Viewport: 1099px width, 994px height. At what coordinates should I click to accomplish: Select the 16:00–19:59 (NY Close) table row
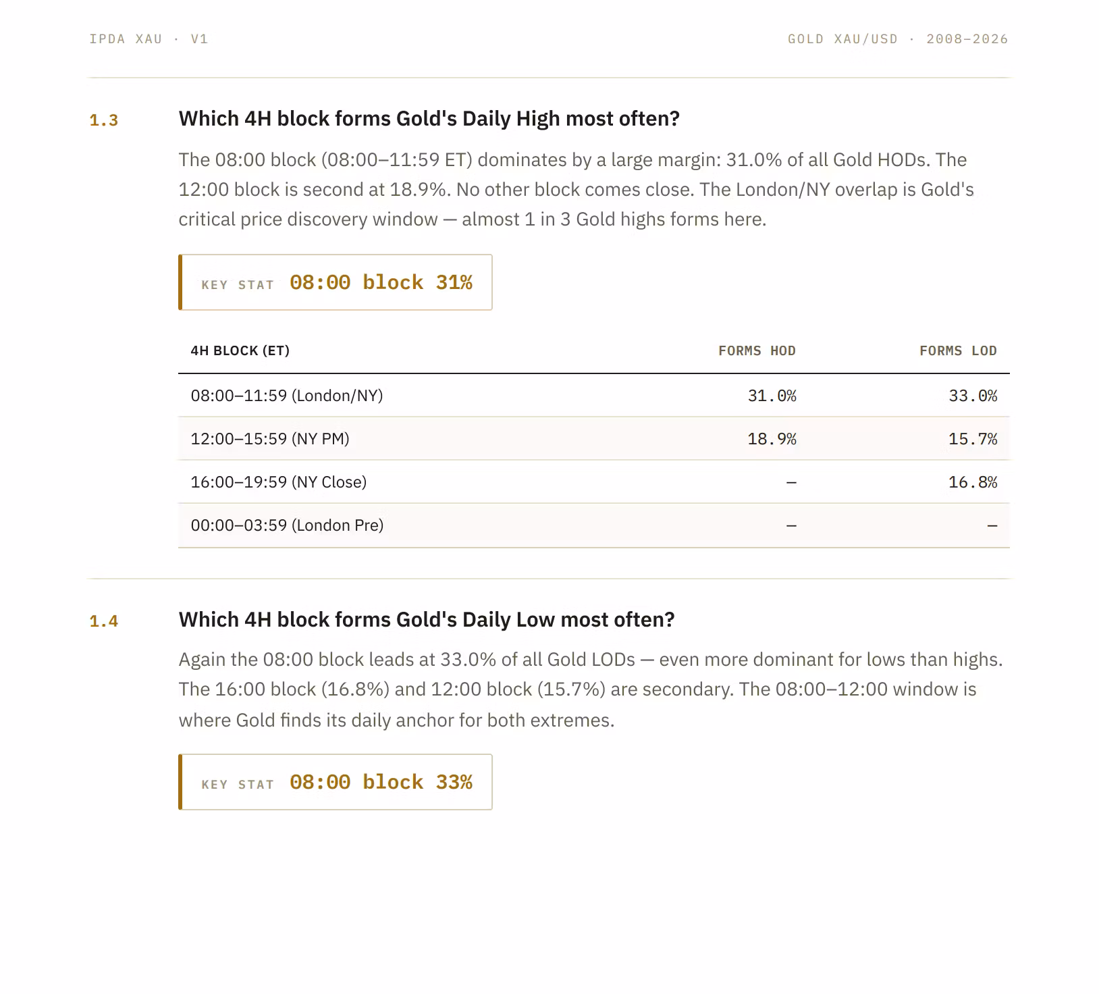coord(594,482)
